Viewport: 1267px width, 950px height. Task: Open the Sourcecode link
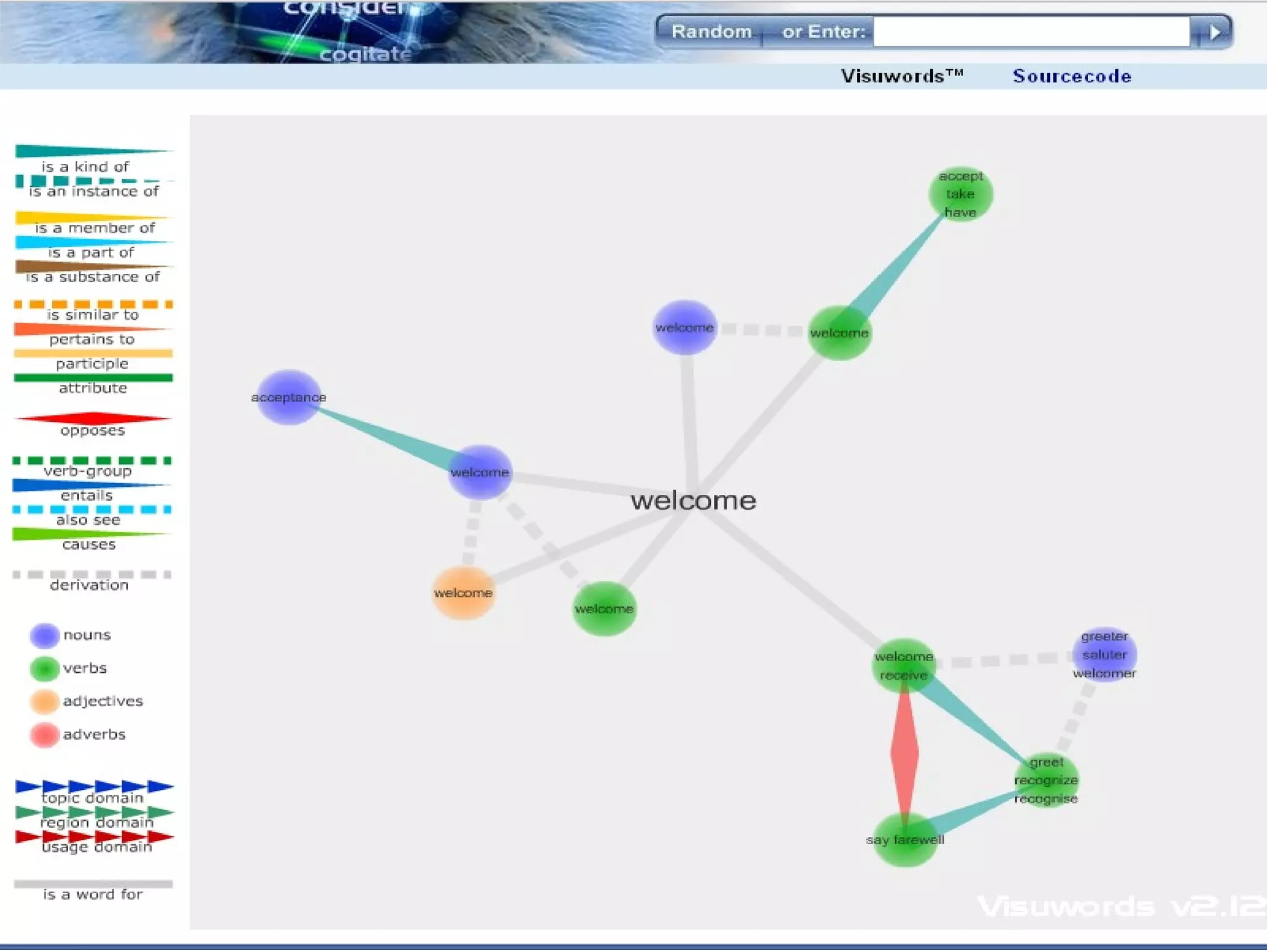pos(1072,76)
